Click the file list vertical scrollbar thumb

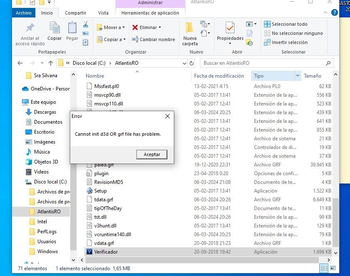(x=335, y=223)
